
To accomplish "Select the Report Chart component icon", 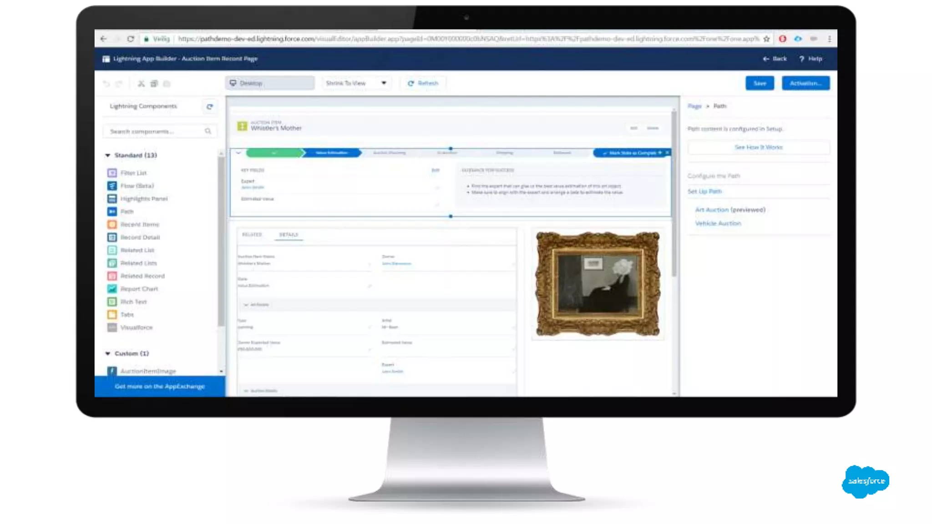I will (x=112, y=289).
